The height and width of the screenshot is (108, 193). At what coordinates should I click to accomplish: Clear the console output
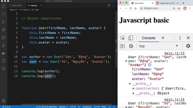coord(131,46)
